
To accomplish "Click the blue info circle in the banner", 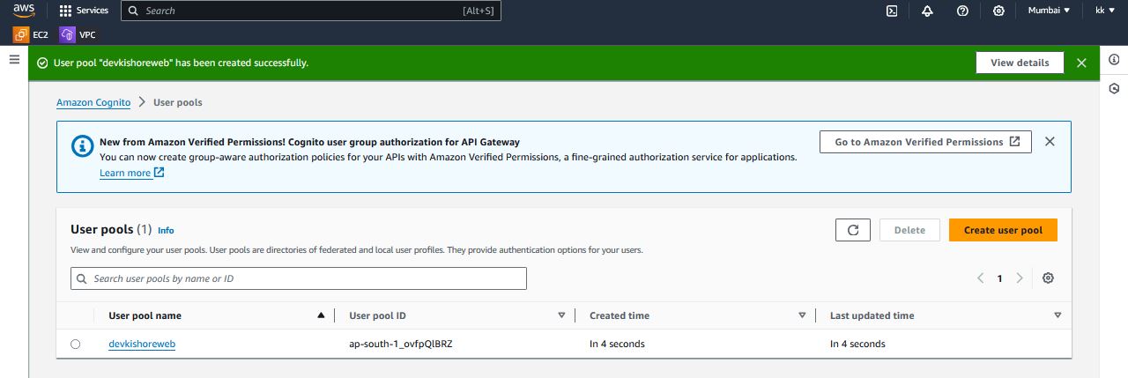I will point(82,146).
